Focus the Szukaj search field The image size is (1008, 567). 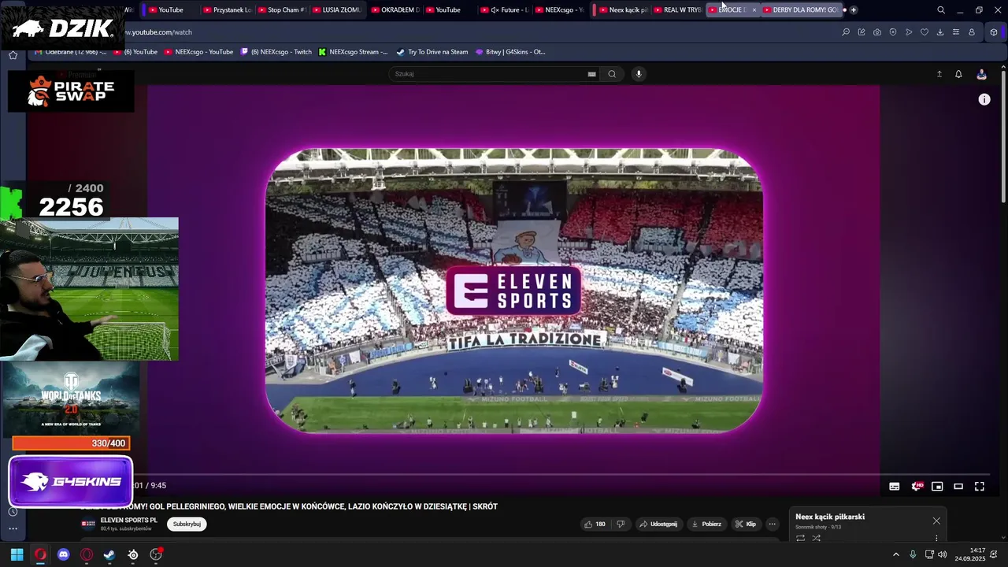pos(492,74)
